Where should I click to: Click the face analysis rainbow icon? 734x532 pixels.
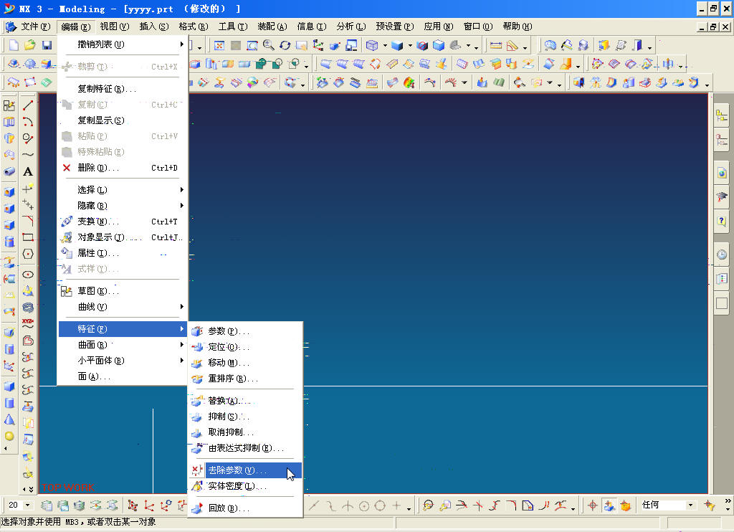[x=409, y=83]
